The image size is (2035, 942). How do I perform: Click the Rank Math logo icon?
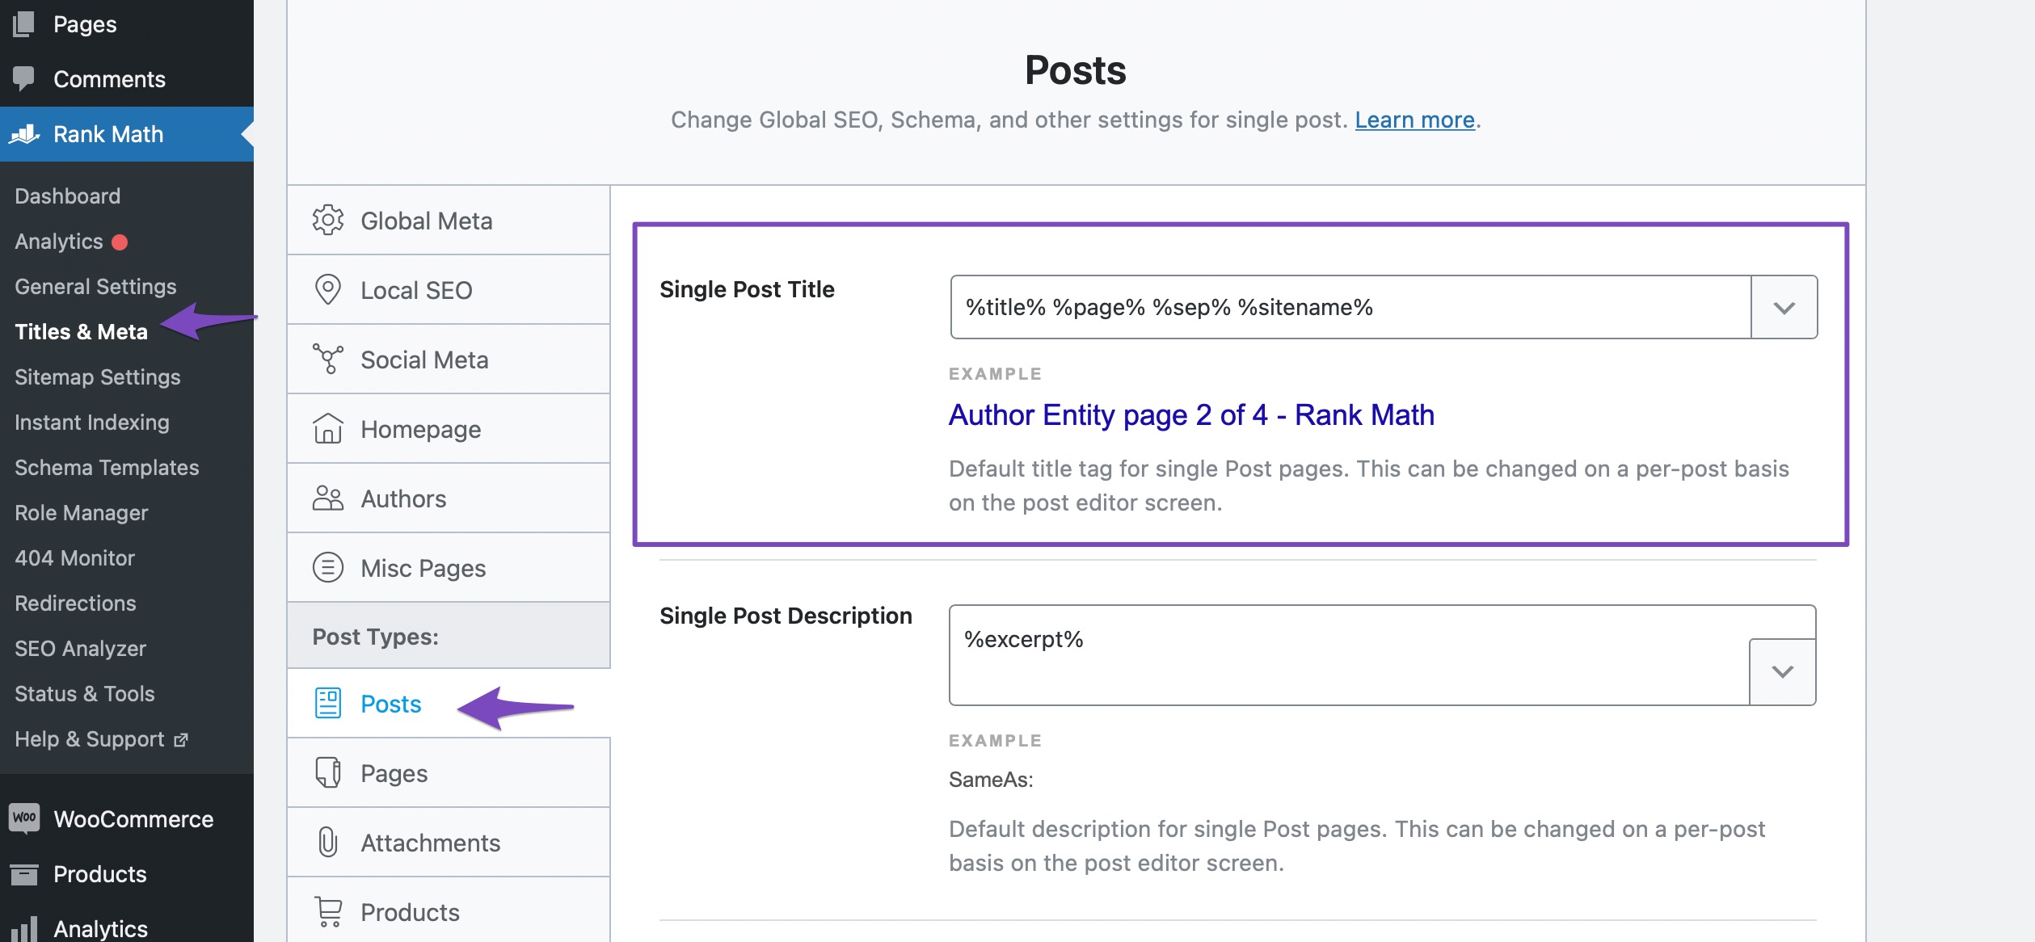click(24, 134)
